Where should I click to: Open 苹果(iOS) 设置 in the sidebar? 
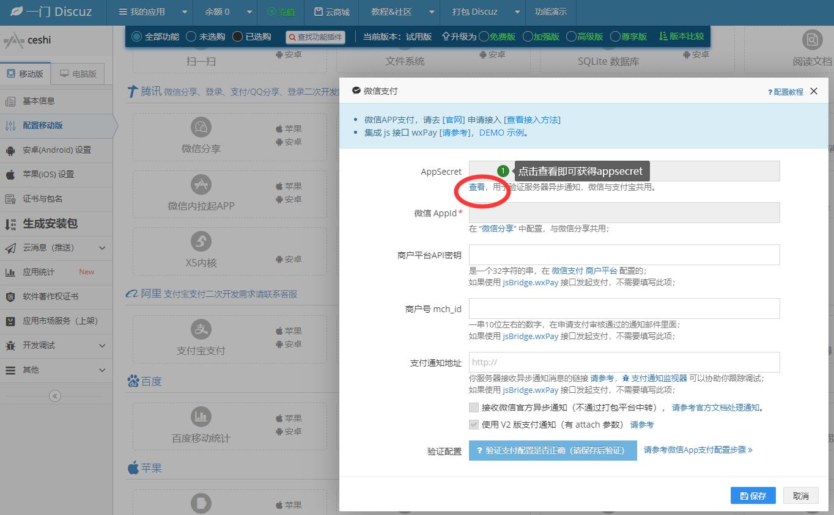pyautogui.click(x=56, y=174)
